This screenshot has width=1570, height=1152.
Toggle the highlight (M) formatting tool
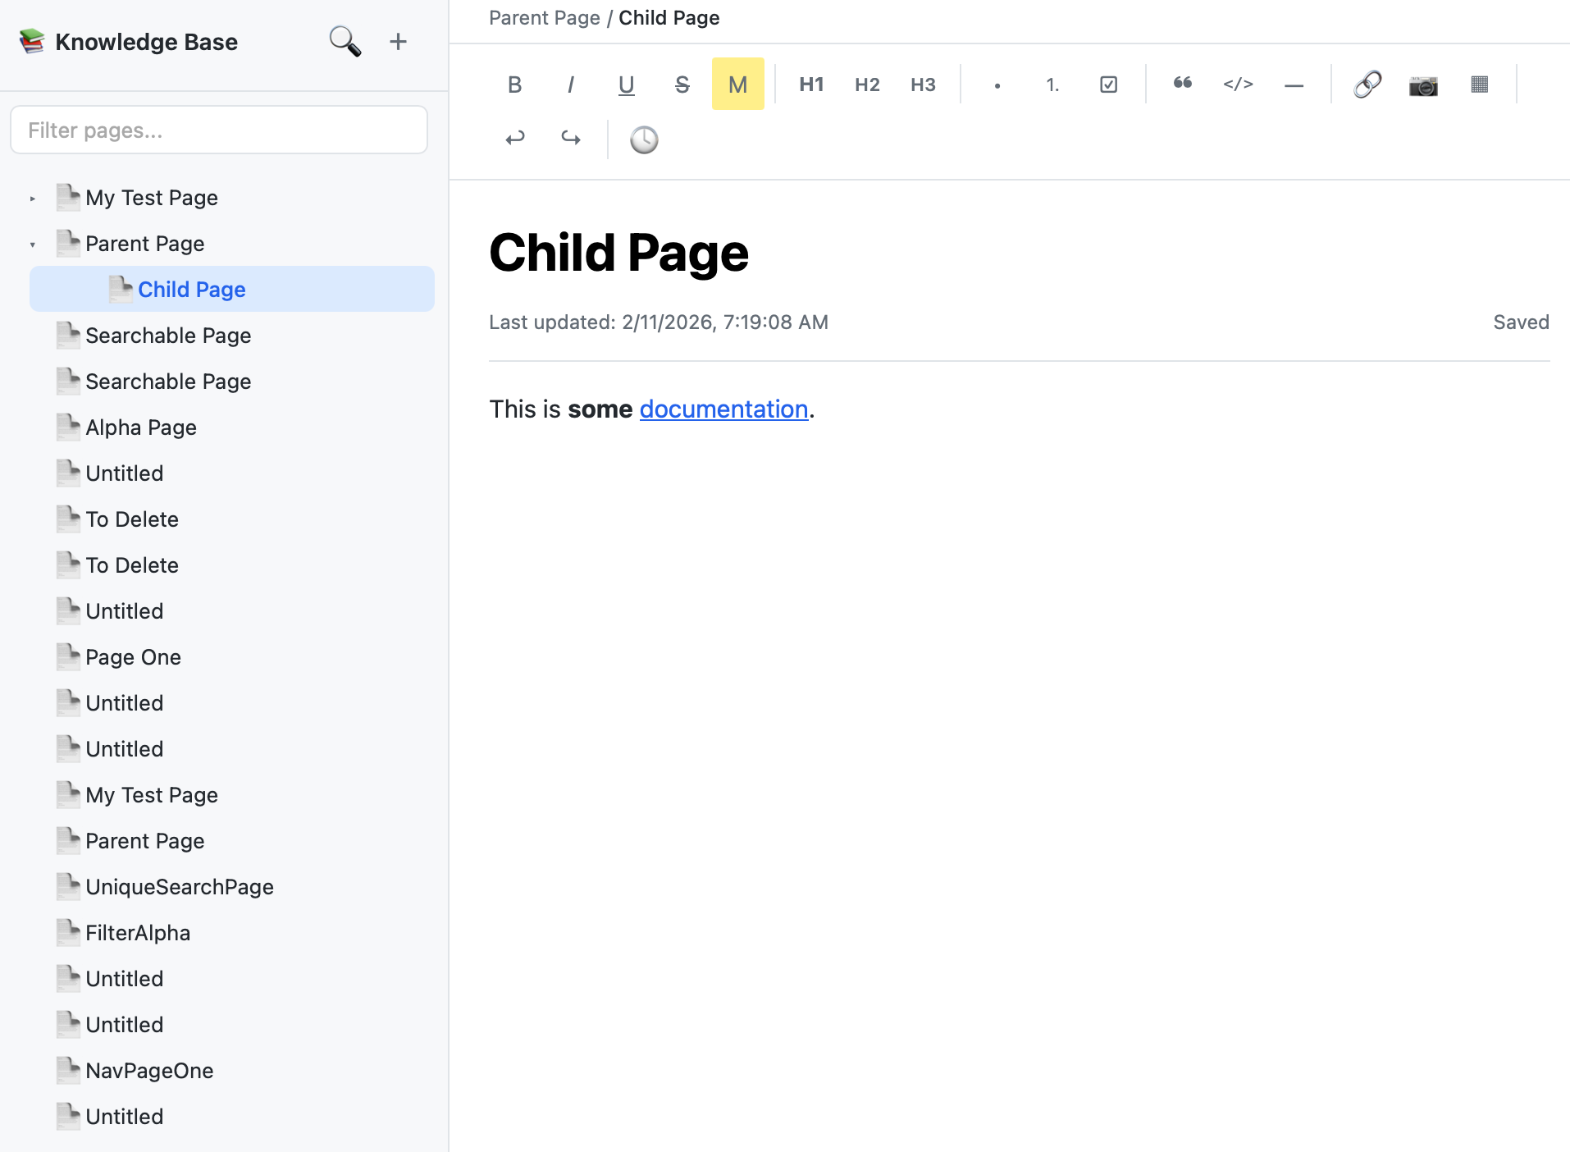coord(737,84)
